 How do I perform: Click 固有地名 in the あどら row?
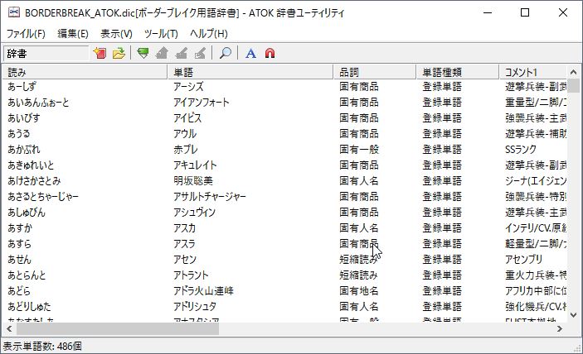click(359, 290)
